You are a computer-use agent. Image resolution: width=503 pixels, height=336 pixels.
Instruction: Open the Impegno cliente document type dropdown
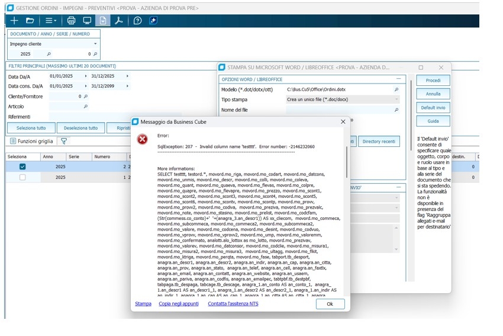click(95, 44)
